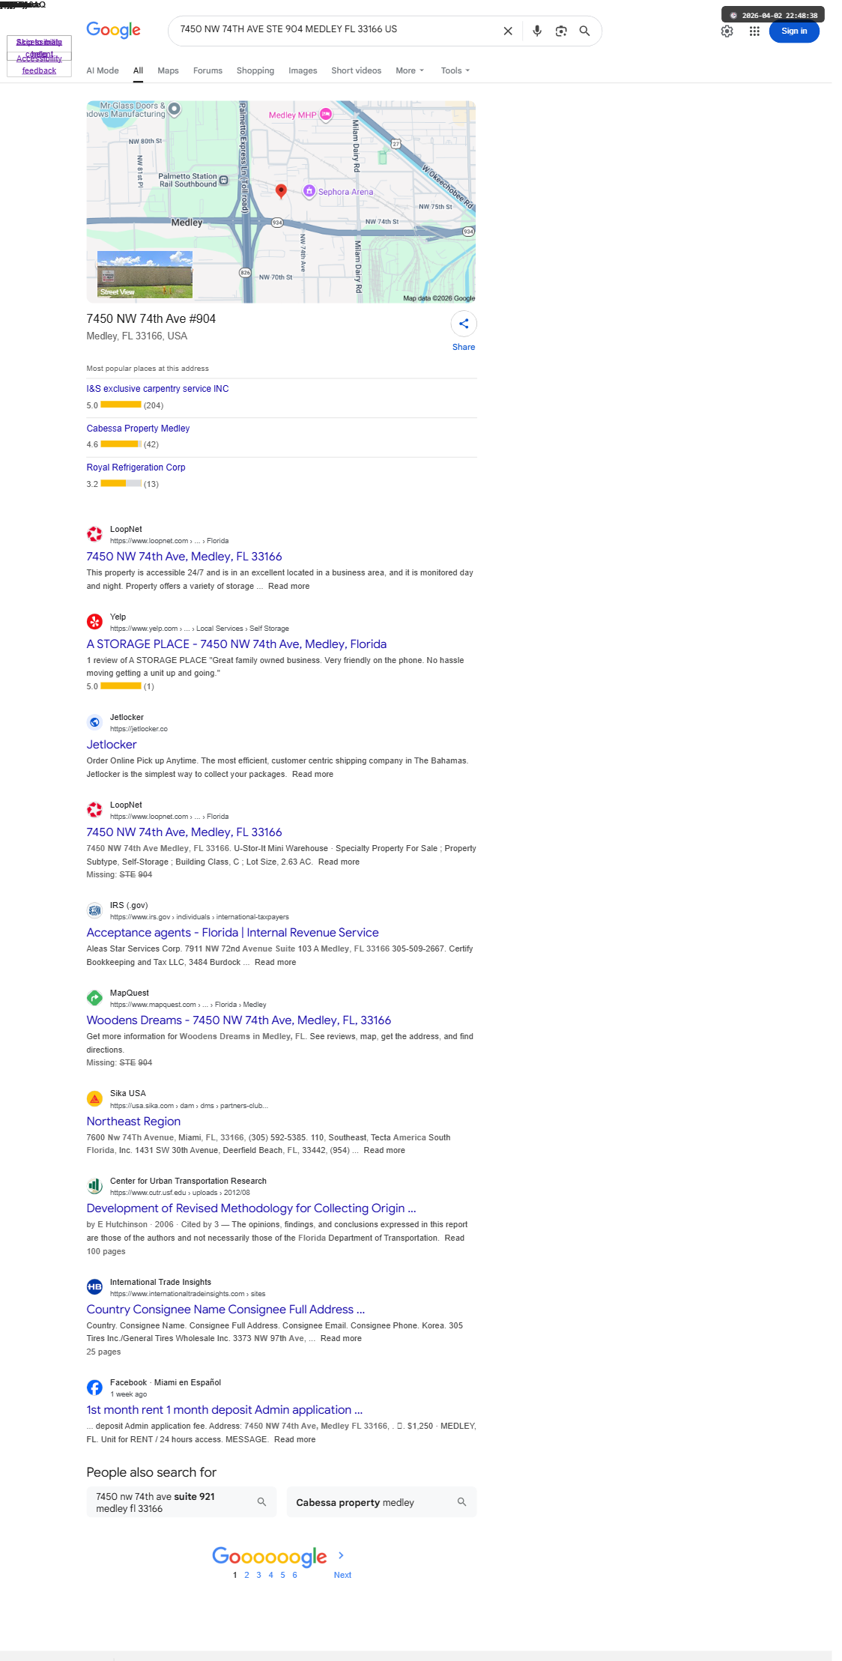Image resolution: width=842 pixels, height=1661 pixels.
Task: Open search by image camera icon
Action: point(561,31)
